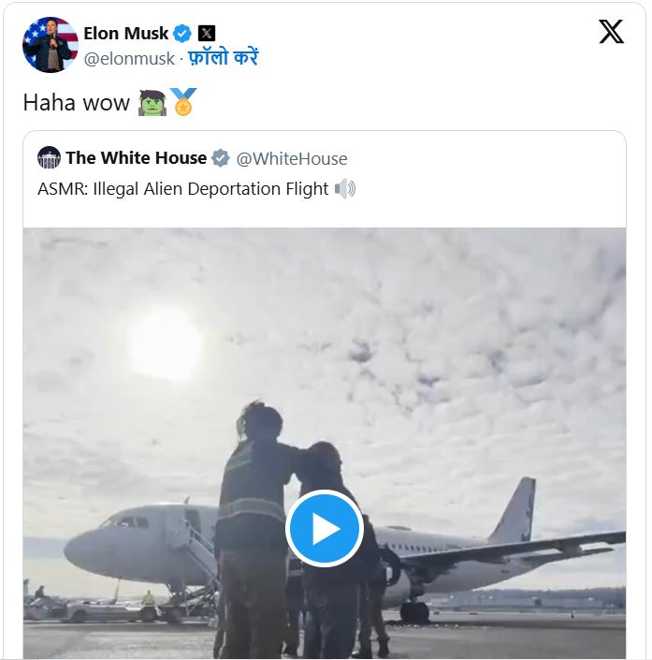The width and height of the screenshot is (652, 660).
Task: Click the "Haha wow" post text
Action: coord(76,103)
